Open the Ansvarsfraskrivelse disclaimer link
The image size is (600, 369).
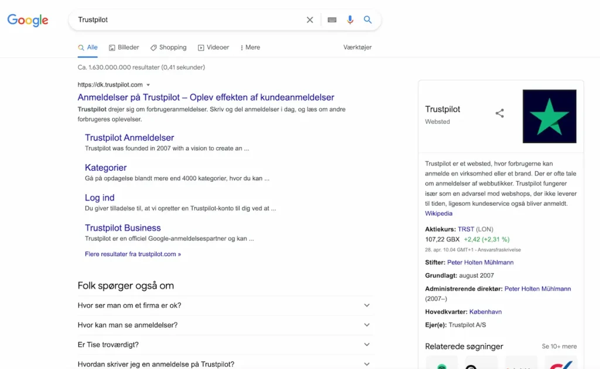pos(499,250)
